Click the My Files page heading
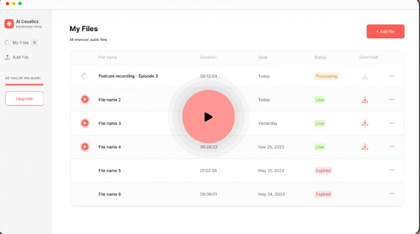The image size is (420, 234). [83, 29]
